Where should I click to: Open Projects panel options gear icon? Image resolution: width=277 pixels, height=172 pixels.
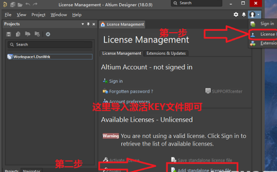(48, 34)
